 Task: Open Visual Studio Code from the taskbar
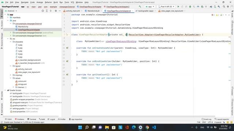click(x=154, y=127)
